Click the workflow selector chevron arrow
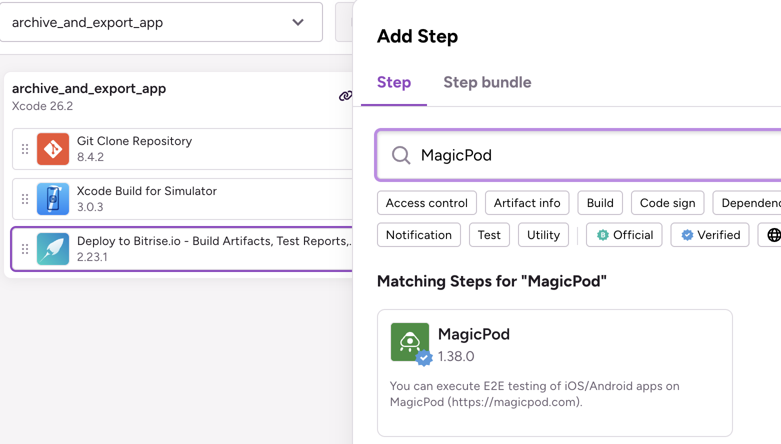 (x=298, y=22)
